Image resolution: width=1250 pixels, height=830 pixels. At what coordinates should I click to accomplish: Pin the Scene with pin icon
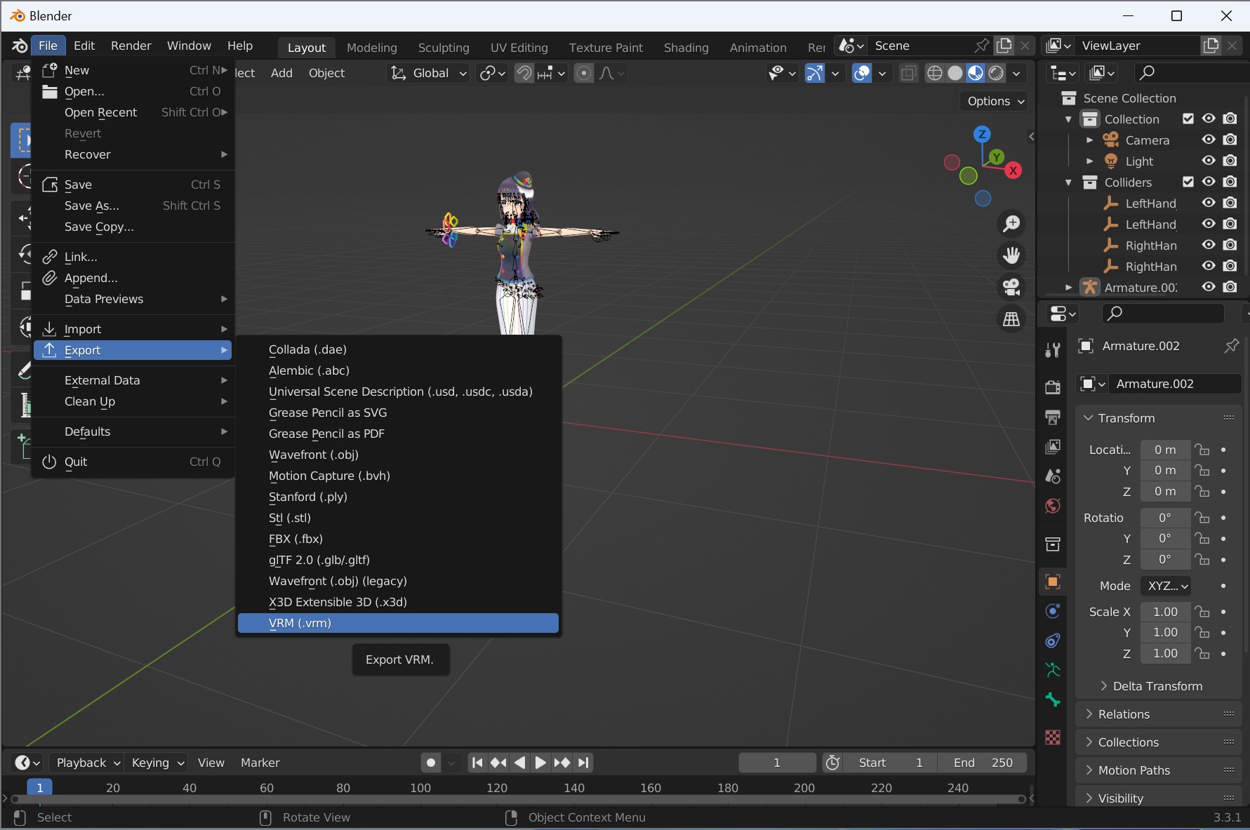coord(982,46)
